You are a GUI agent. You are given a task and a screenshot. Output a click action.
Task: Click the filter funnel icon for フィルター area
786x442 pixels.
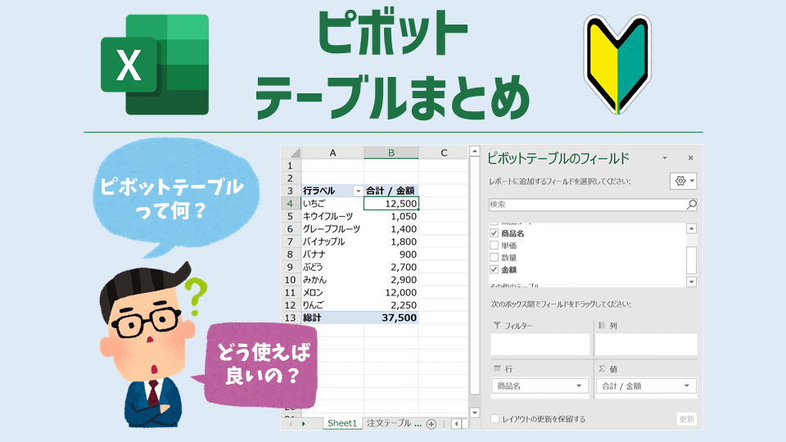(497, 326)
